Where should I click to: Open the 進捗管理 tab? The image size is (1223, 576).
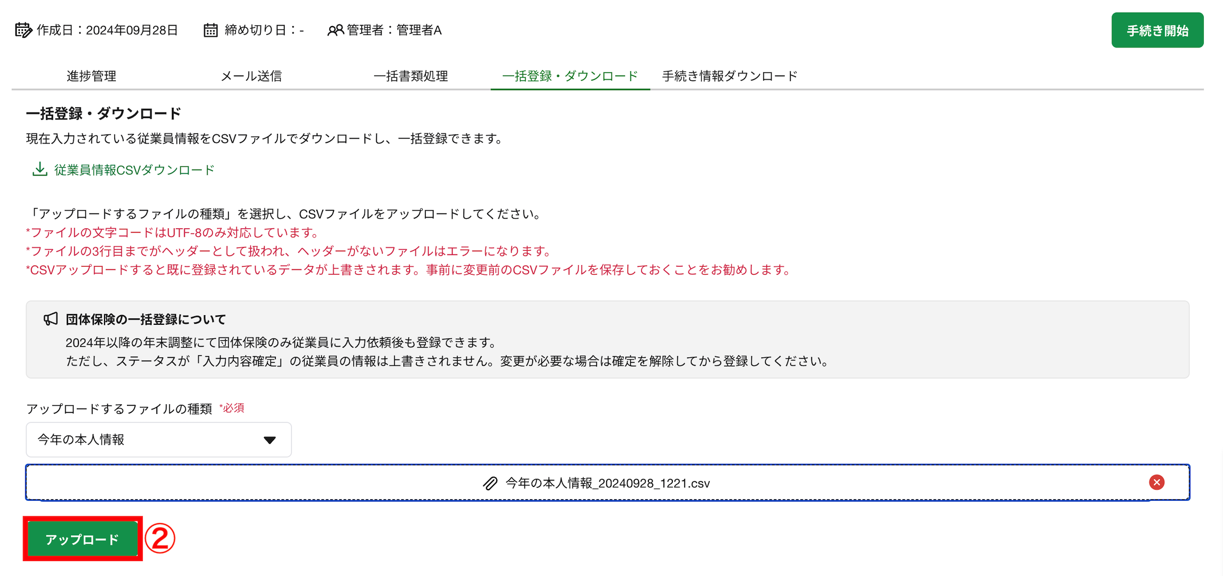pos(91,76)
